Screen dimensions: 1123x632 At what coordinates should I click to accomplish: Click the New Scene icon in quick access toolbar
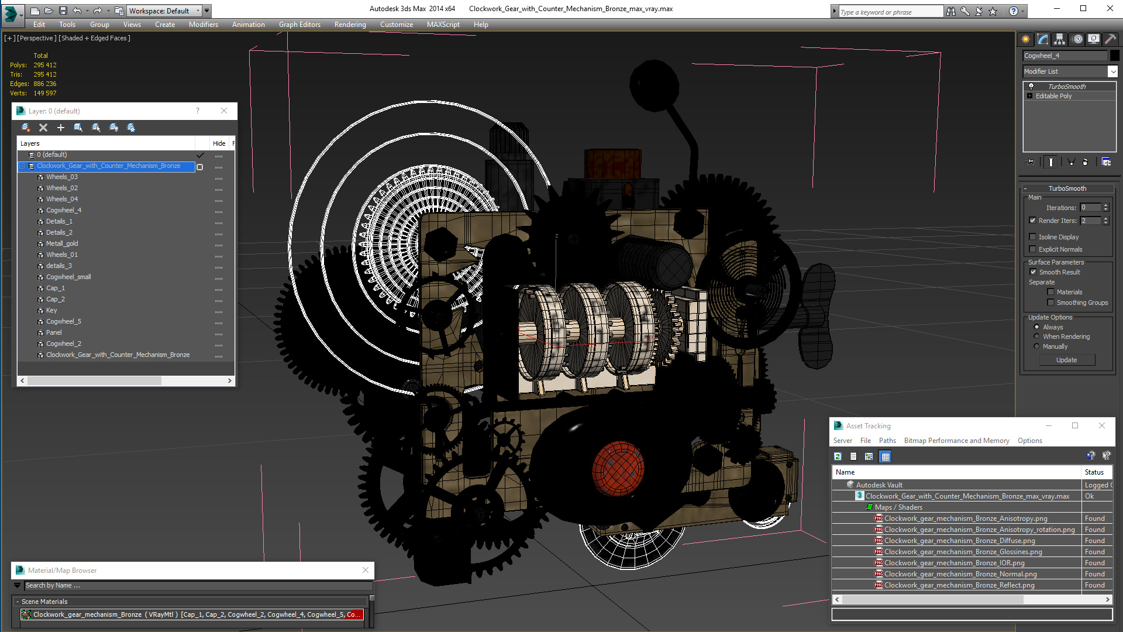pos(35,11)
